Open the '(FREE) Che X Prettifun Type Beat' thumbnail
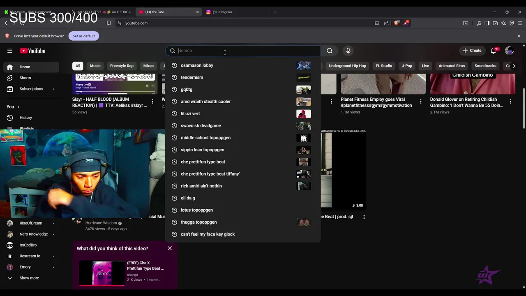The image size is (526, 296). [102, 273]
